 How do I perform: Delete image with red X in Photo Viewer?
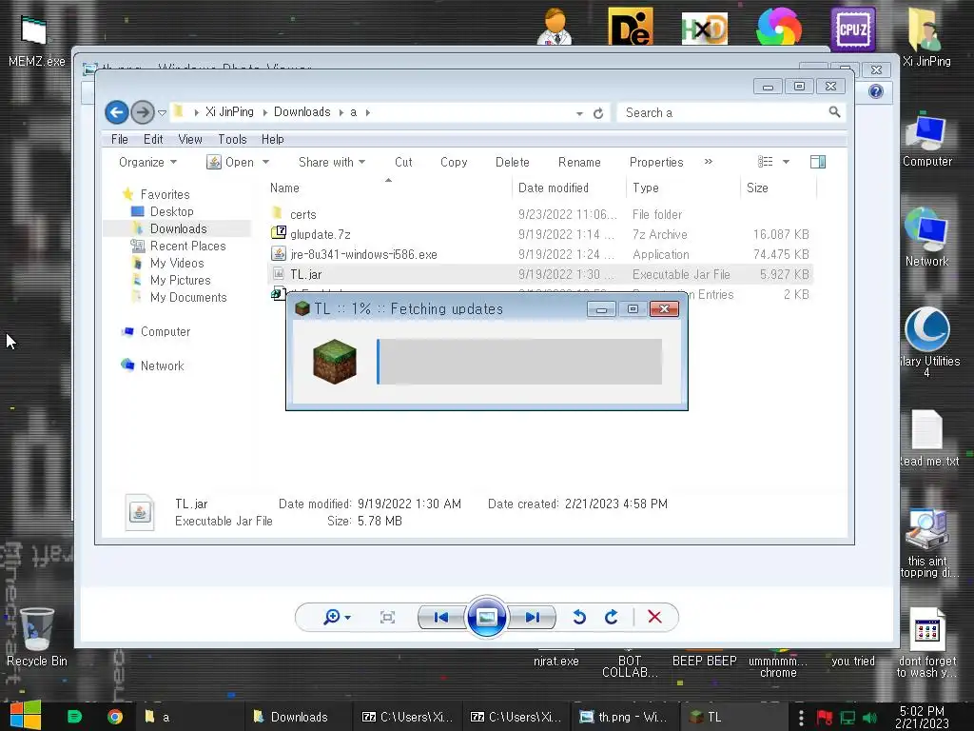pyautogui.click(x=654, y=617)
